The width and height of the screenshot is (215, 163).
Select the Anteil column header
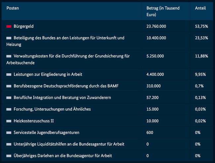[x=200, y=8]
